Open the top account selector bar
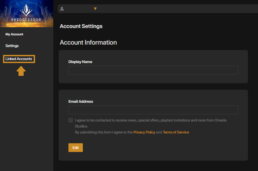Viewport: 258px width, 171px height. click(x=158, y=9)
